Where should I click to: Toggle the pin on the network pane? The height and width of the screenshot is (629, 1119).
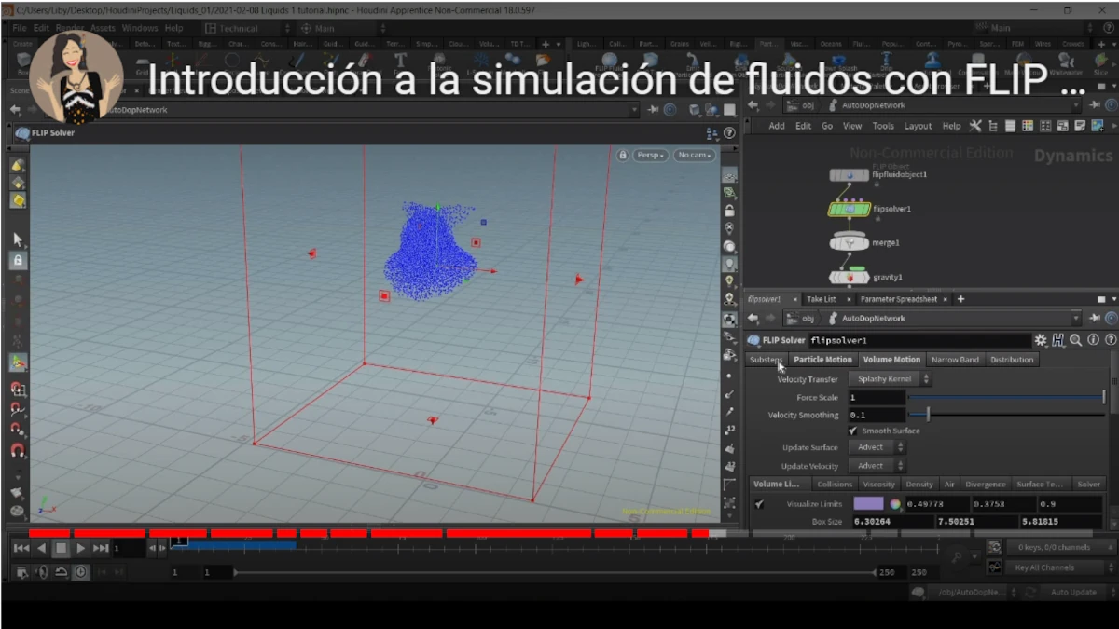point(1096,105)
